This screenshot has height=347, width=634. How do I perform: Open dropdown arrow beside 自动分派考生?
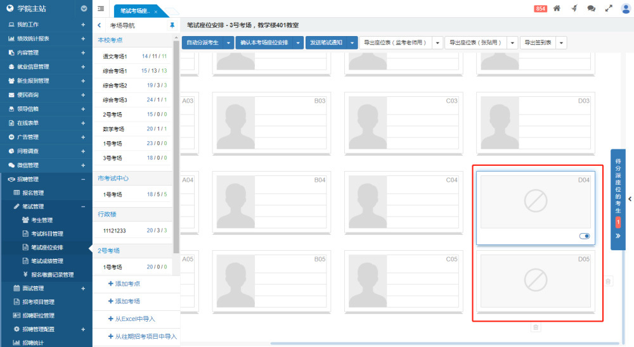tap(228, 42)
